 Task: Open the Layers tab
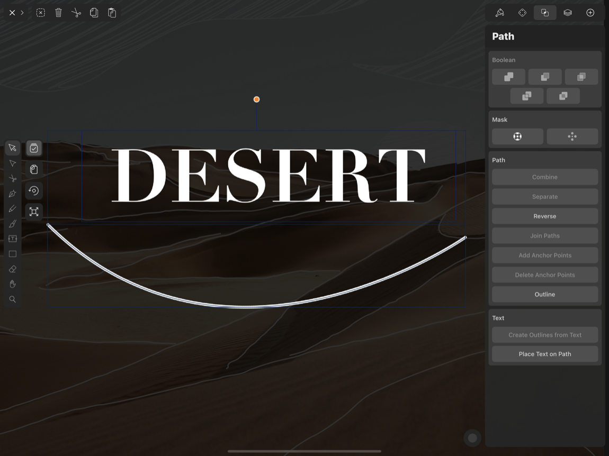click(x=568, y=13)
